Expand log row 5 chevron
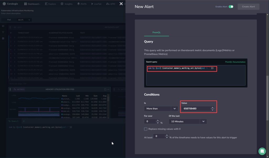 click(x=15, y=54)
